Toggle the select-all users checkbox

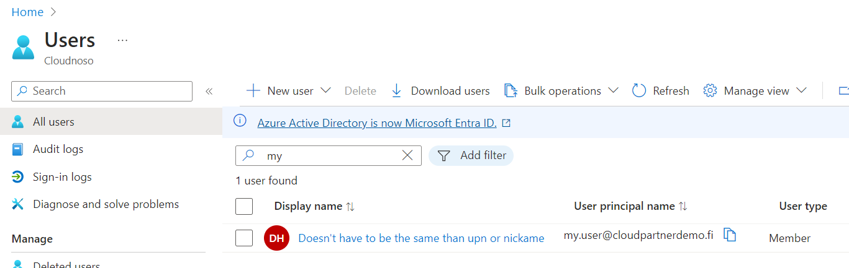244,206
